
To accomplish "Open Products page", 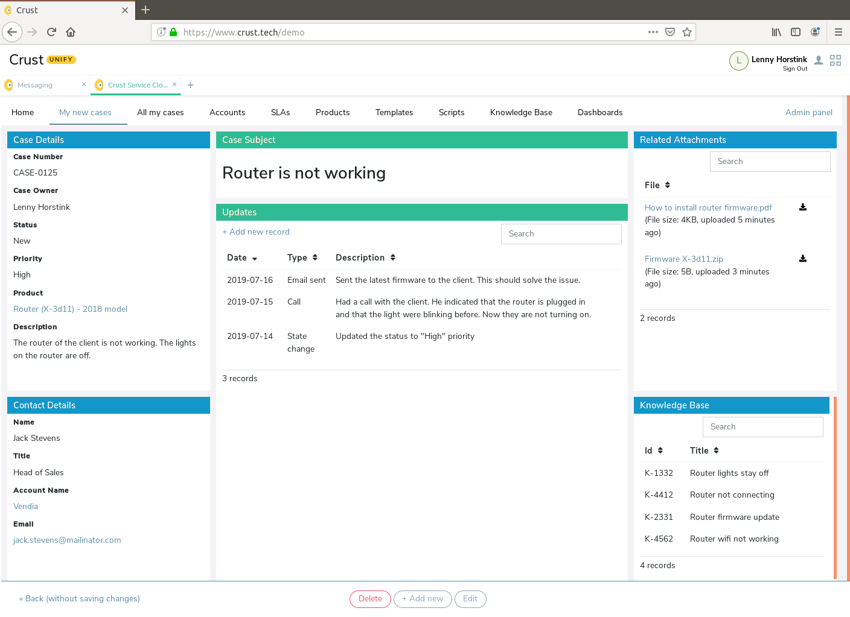I will (333, 112).
